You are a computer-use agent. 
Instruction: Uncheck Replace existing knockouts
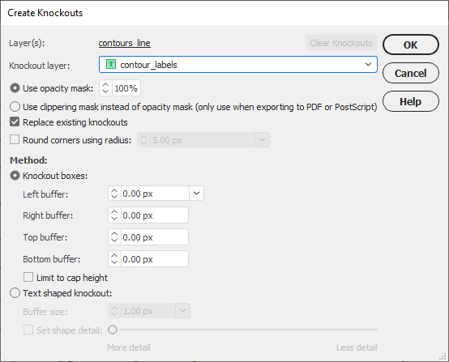15,122
